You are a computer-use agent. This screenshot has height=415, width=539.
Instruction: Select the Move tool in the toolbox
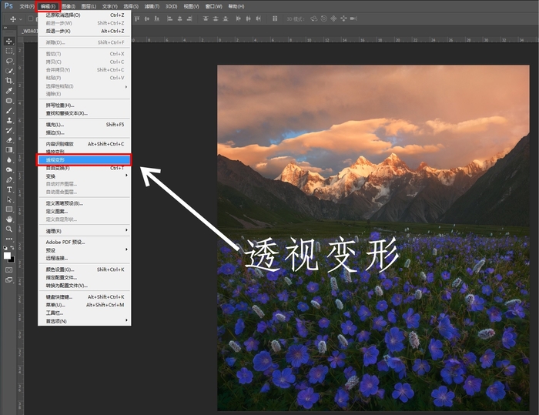(x=9, y=41)
